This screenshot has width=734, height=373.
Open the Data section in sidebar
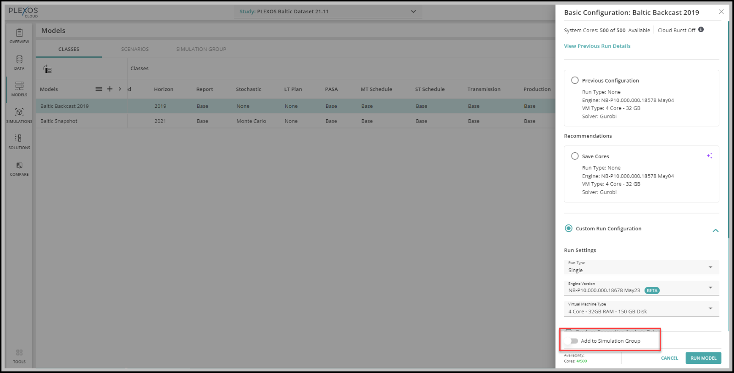[x=19, y=63]
